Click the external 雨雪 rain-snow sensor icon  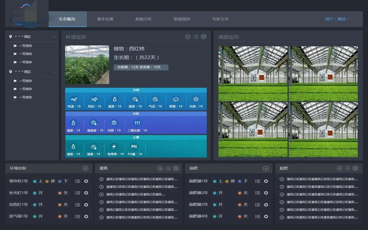(x=176, y=99)
